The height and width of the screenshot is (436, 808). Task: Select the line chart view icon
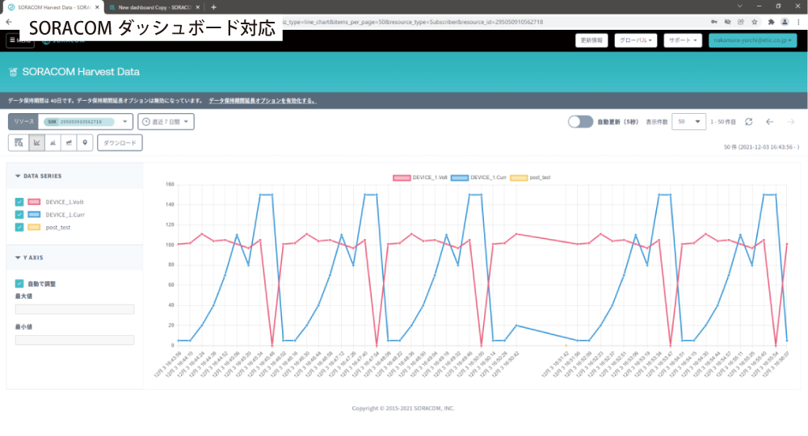tap(36, 143)
